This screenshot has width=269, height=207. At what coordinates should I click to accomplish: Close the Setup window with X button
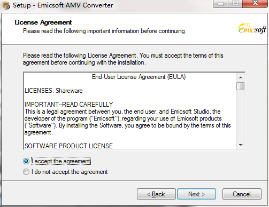(x=255, y=4)
